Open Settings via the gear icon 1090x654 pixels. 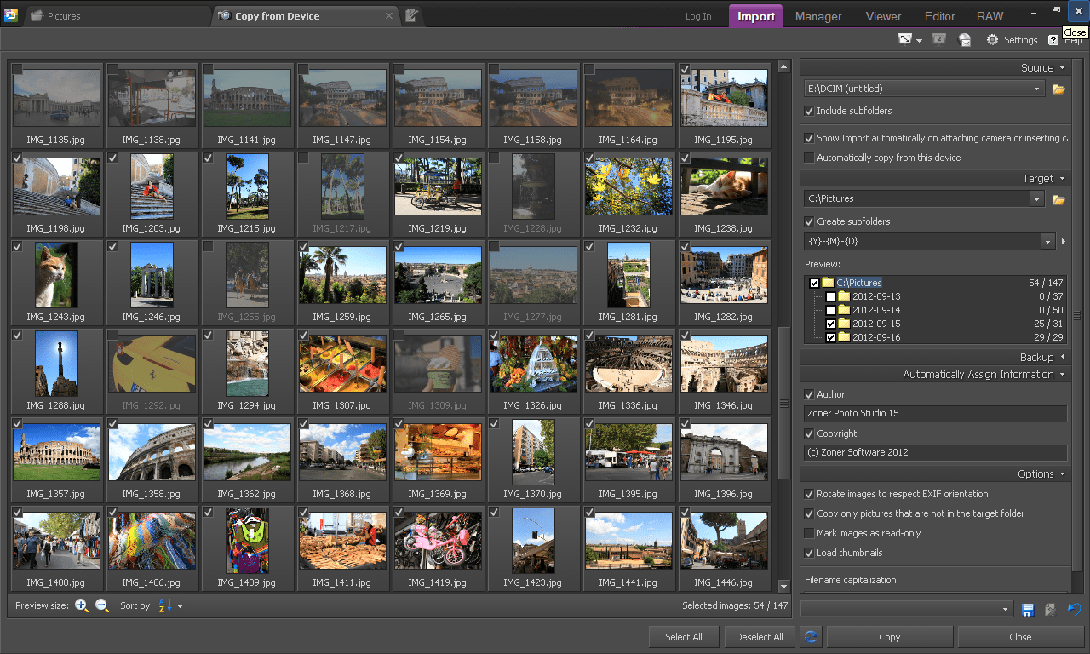[992, 40]
